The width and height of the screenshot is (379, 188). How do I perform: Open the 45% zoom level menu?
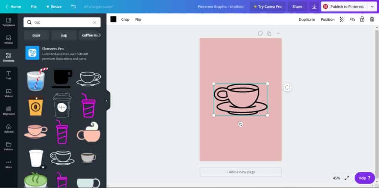(336, 178)
